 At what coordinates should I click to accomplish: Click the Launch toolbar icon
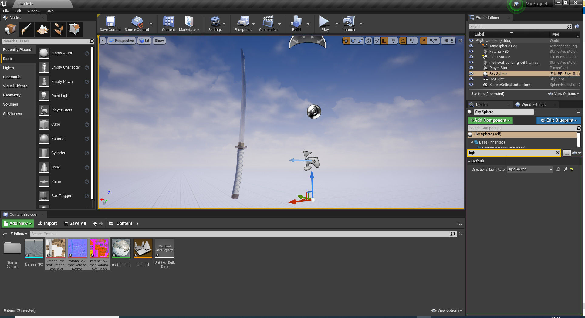point(349,24)
